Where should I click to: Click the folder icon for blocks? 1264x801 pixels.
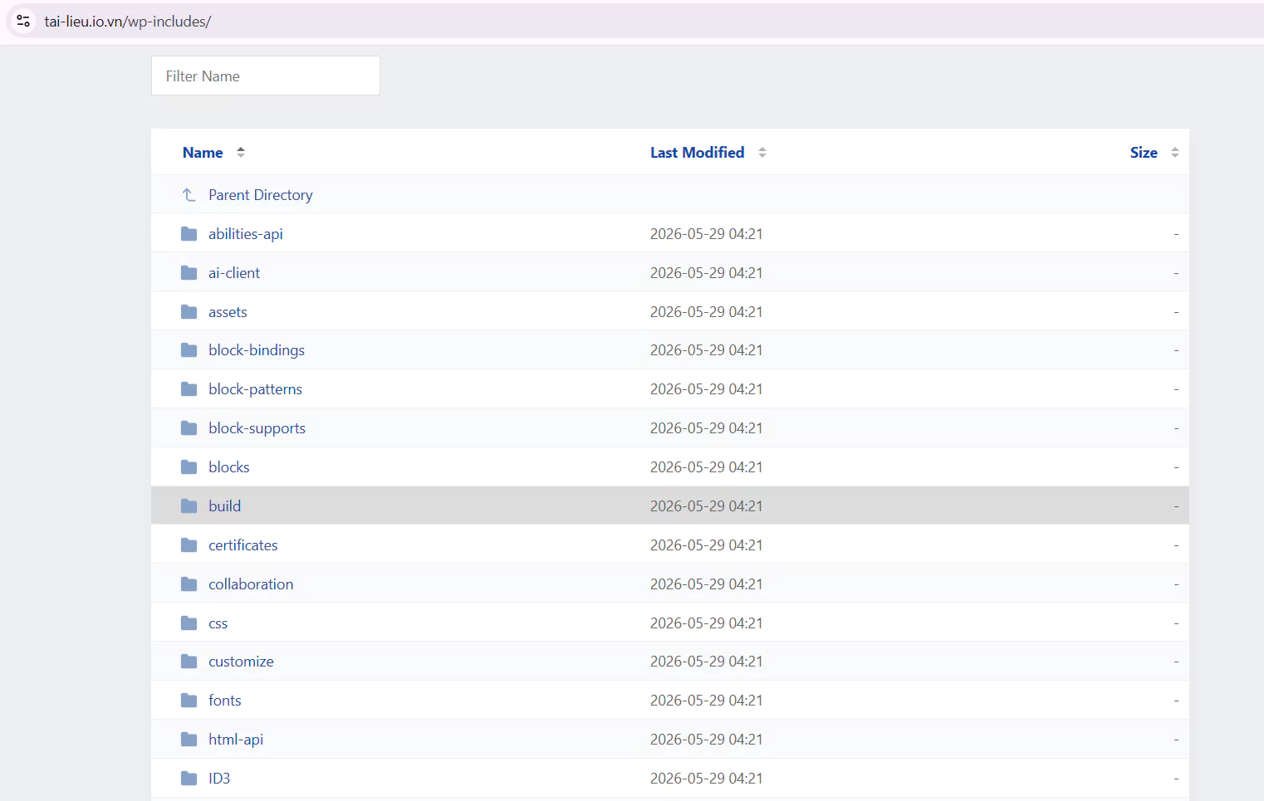click(x=189, y=467)
